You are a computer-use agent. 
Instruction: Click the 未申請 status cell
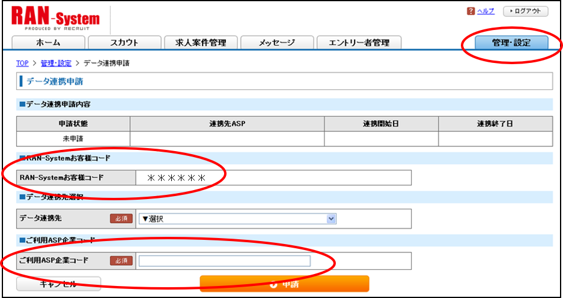(73, 139)
